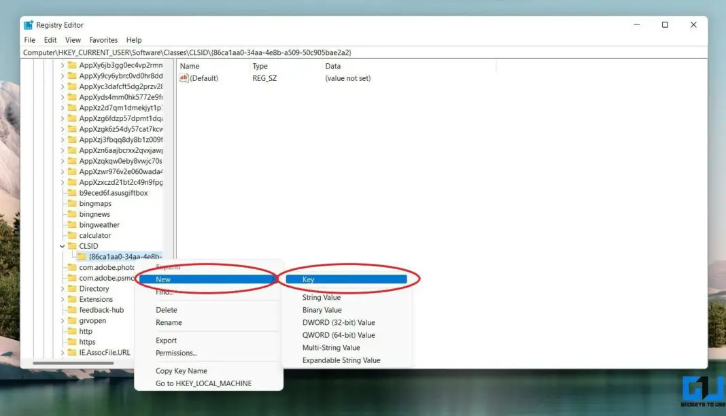The height and width of the screenshot is (416, 726).
Task: Click the bingweather folder icon
Action: pos(72,225)
